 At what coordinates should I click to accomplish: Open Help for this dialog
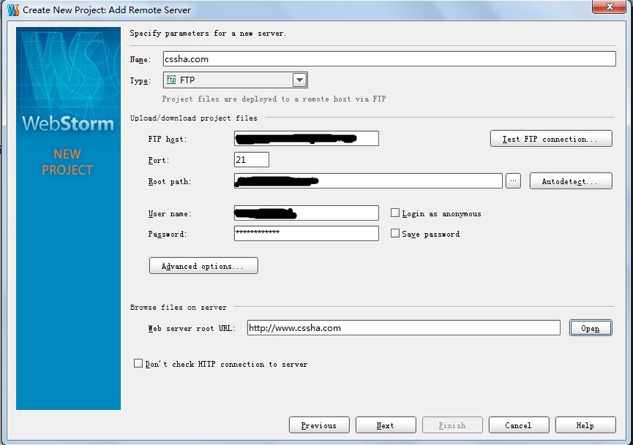coord(585,425)
